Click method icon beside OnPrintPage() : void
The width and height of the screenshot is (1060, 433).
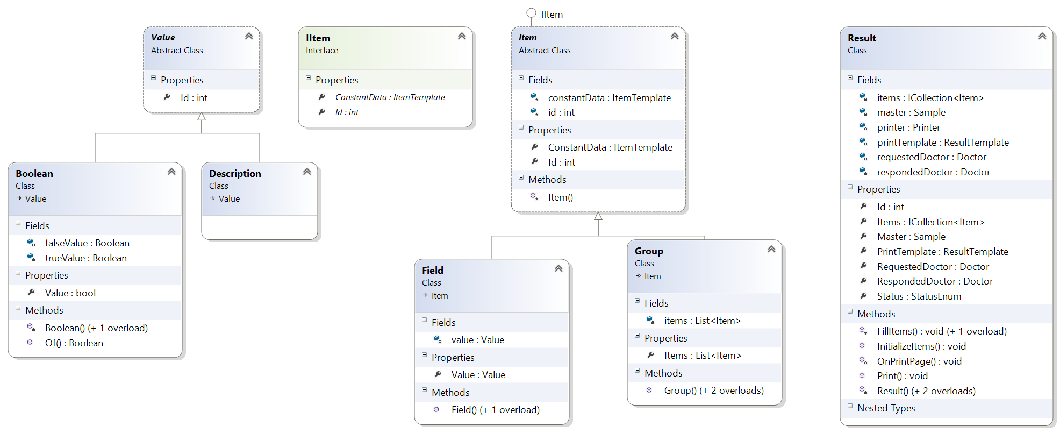click(863, 360)
